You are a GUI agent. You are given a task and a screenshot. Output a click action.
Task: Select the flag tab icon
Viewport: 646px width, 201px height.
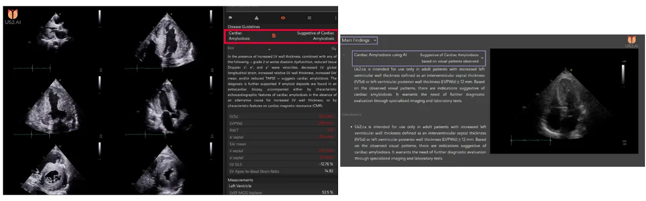pos(230,18)
